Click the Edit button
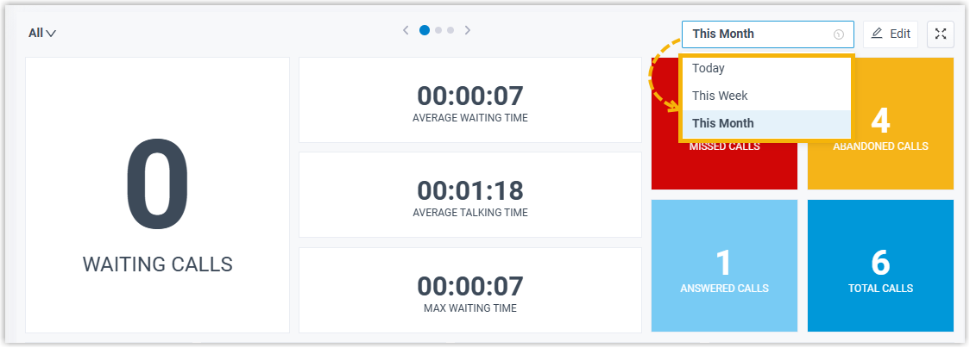The height and width of the screenshot is (348, 970). (891, 34)
